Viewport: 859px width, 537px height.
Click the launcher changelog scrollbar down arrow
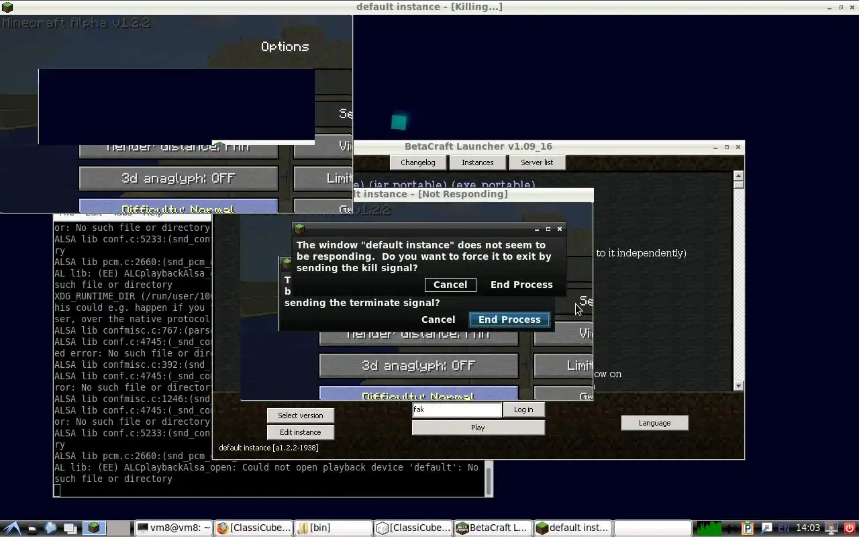tap(738, 386)
